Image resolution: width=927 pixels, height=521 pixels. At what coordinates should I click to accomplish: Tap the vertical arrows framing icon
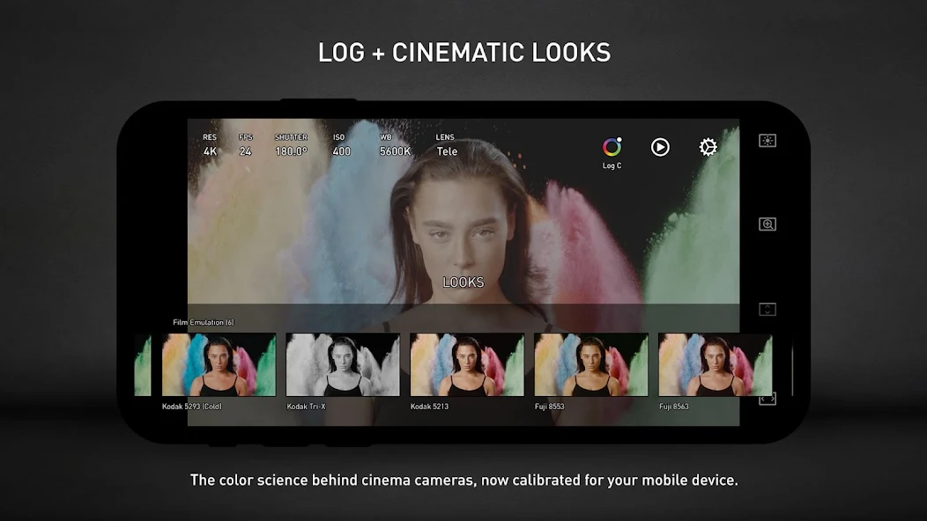(768, 310)
